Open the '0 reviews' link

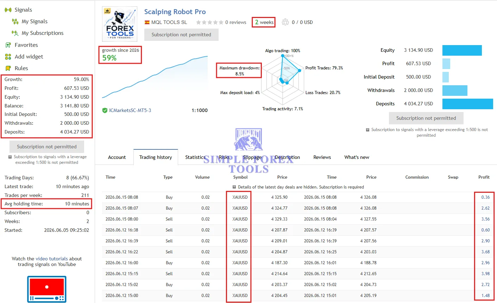pos(236,22)
